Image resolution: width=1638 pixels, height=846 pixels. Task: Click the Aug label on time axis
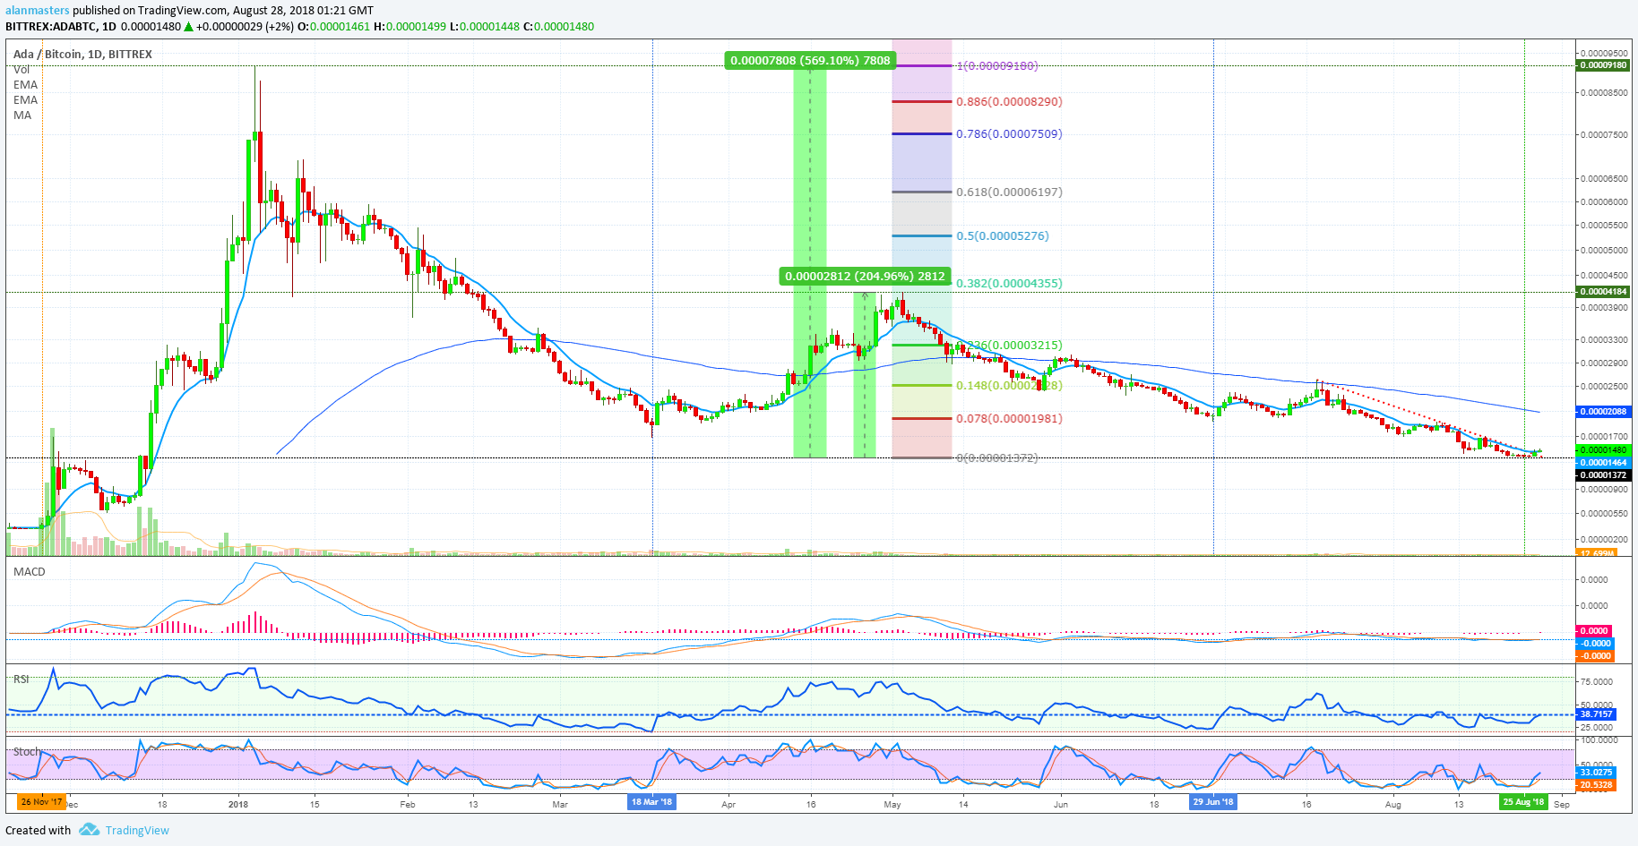point(1393,804)
